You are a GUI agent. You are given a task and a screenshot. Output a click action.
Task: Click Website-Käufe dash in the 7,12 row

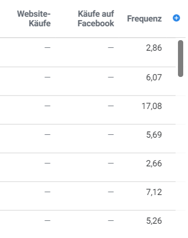[x=47, y=192]
